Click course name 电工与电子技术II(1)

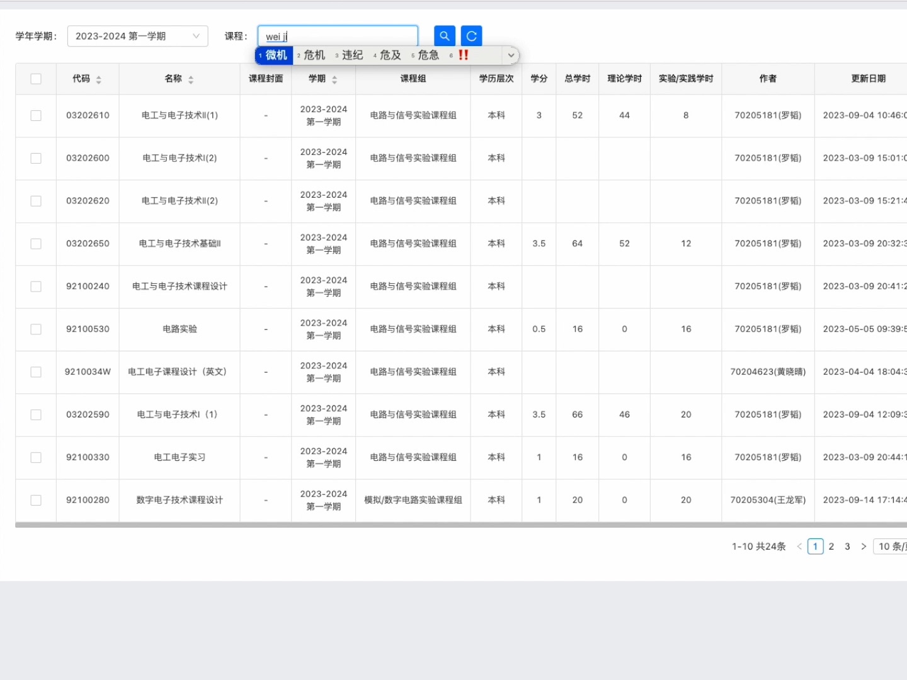[x=180, y=115]
